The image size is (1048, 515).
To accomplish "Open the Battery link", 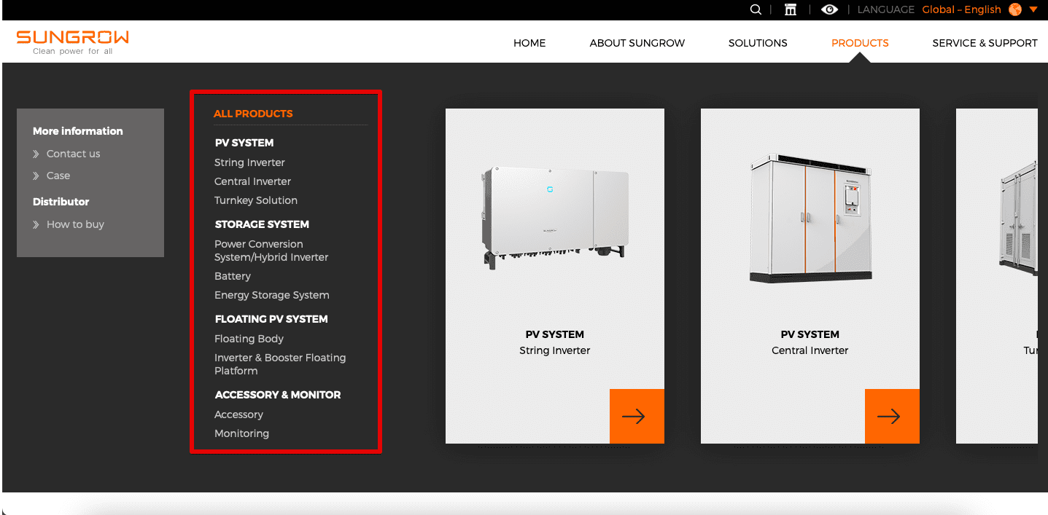I will pyautogui.click(x=233, y=276).
